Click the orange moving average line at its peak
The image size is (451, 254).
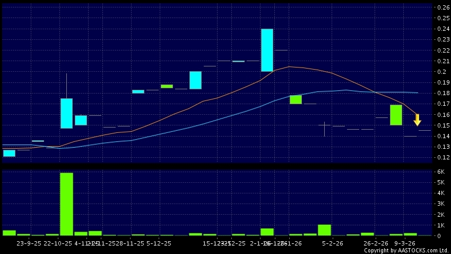[289, 66]
